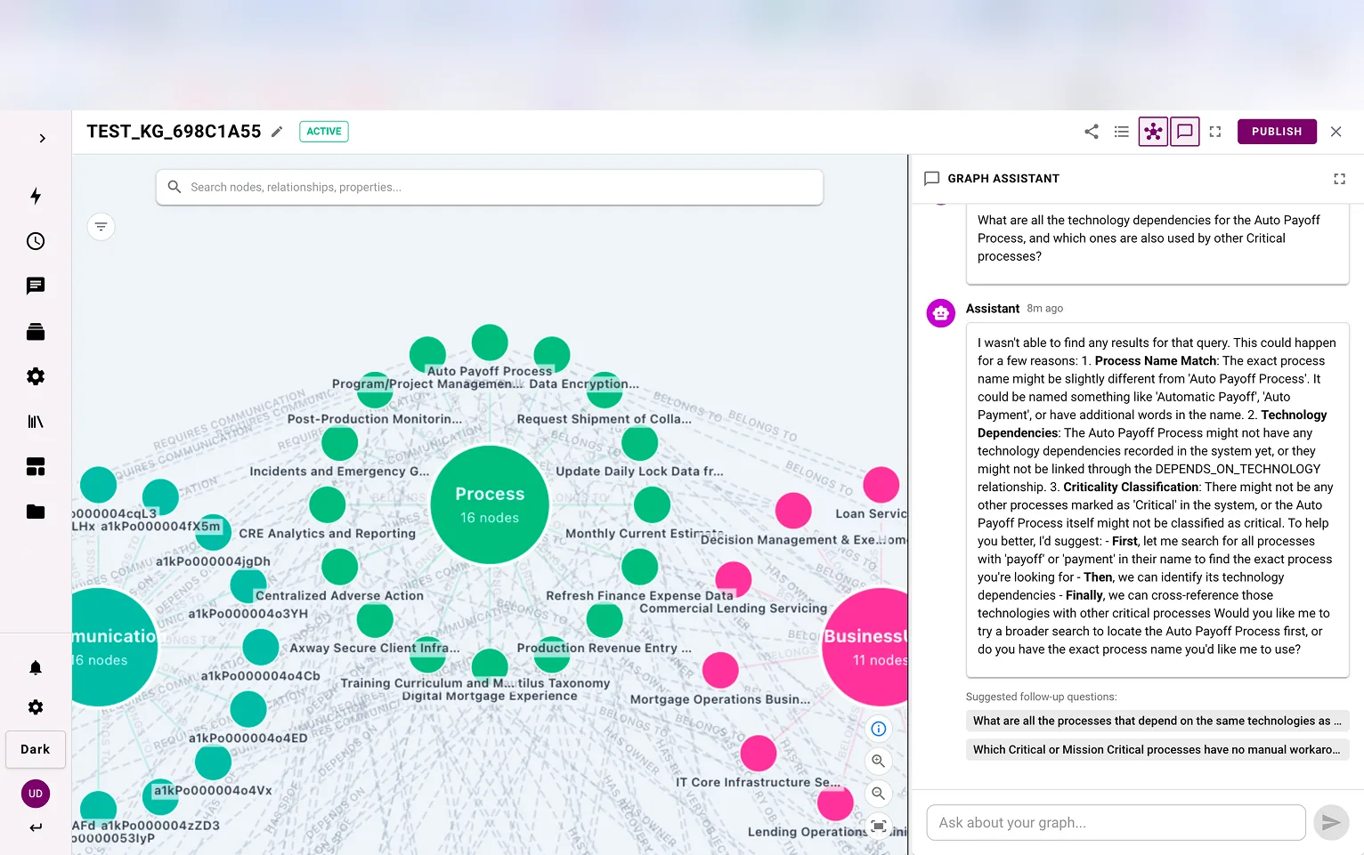Open the chat message icon in left sidebar
The height and width of the screenshot is (855, 1364).
pyautogui.click(x=36, y=286)
